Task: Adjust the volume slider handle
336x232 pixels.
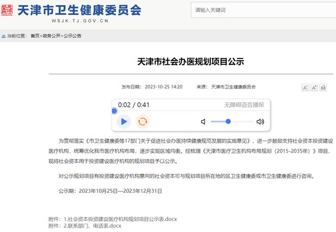Action: coord(228,121)
